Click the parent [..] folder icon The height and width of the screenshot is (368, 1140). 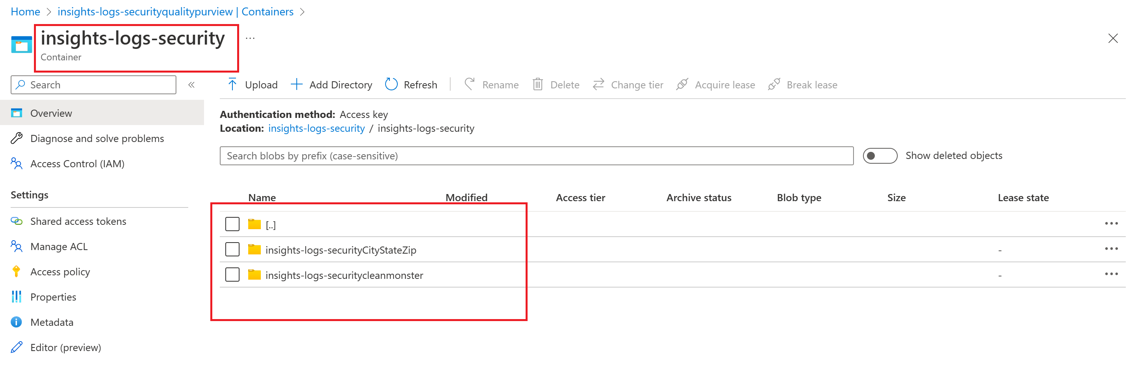pyautogui.click(x=255, y=224)
